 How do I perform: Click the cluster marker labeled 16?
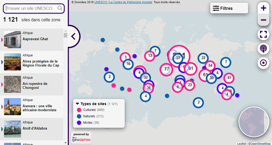click(128, 64)
